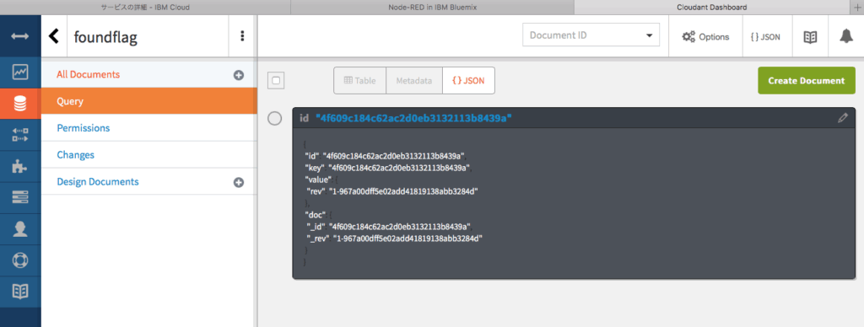Select the Cloudant Dashboard browser tab
The height and width of the screenshot is (327, 864).
coord(711,7)
